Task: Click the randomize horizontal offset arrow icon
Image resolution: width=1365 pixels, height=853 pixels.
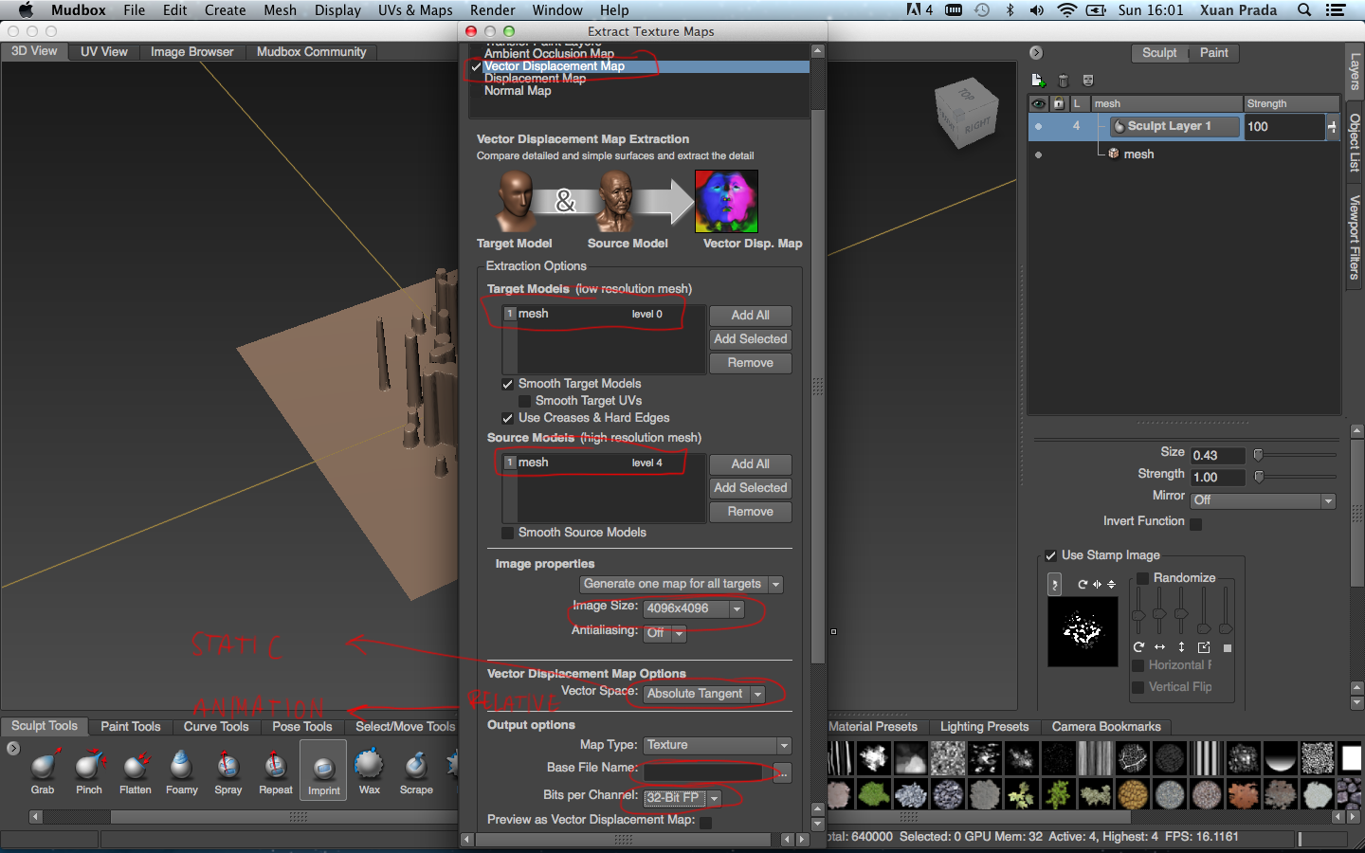Action: pos(1159,647)
